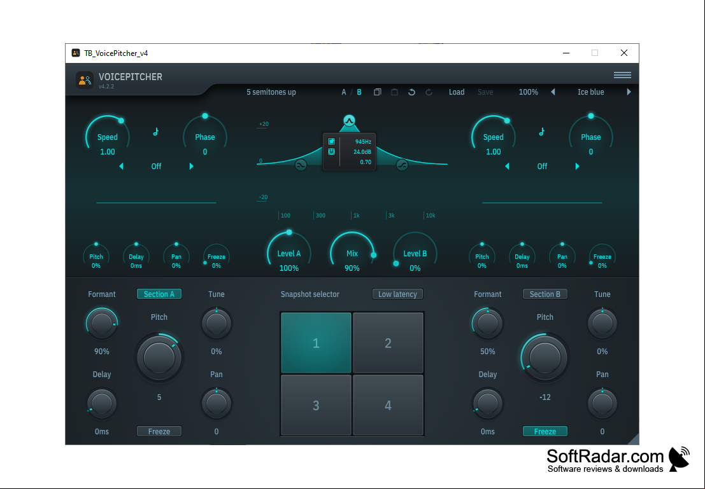Image resolution: width=705 pixels, height=489 pixels.
Task: Click the redo arrow icon
Action: (429, 92)
